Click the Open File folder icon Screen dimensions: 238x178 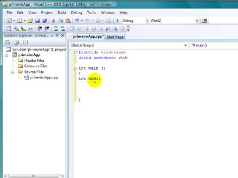[x=30, y=21]
